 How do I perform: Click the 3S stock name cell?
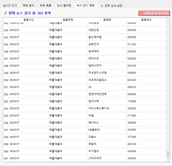(x=107, y=87)
